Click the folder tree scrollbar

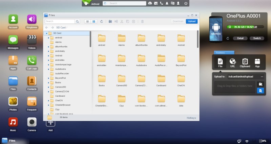tap(90, 39)
